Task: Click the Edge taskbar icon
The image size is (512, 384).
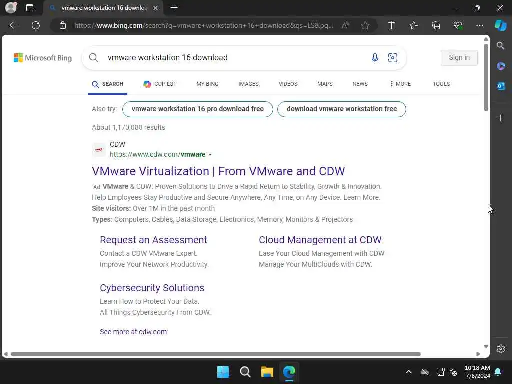Action: [289, 372]
